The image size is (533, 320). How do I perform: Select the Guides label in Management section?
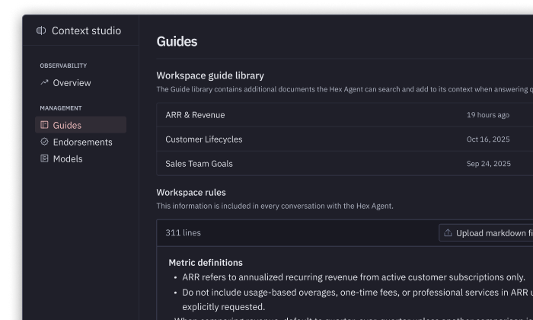(x=67, y=125)
